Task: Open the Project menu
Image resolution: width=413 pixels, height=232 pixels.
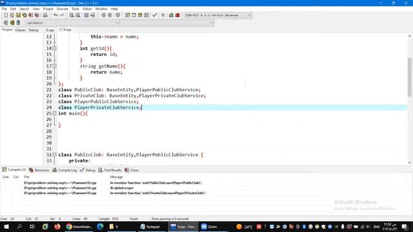Action: point(48,9)
